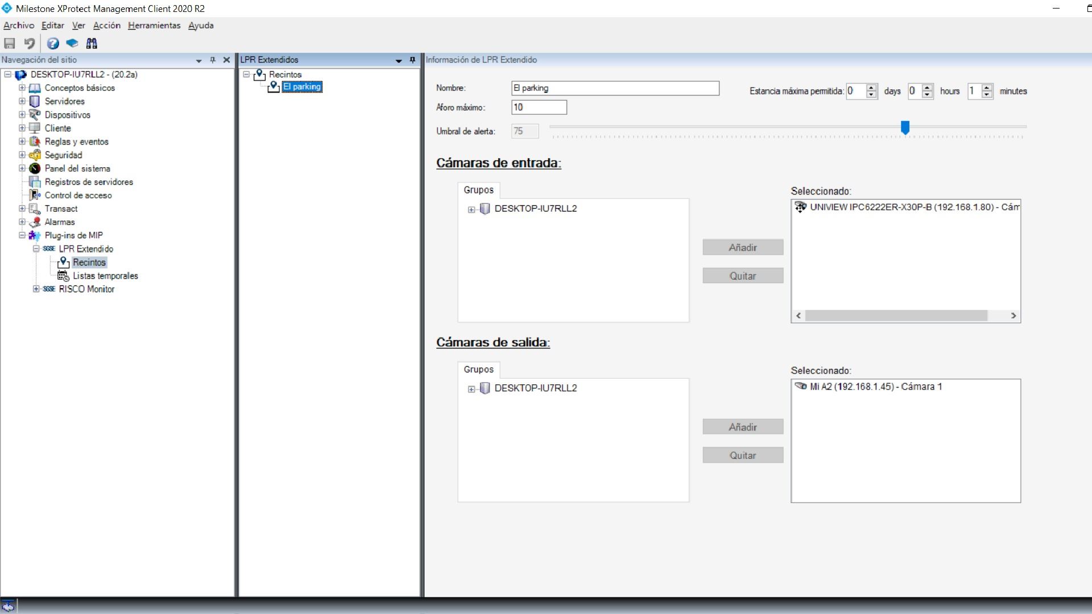The width and height of the screenshot is (1092, 614).
Task: Collapse the LPR Extendido node
Action: [36, 249]
